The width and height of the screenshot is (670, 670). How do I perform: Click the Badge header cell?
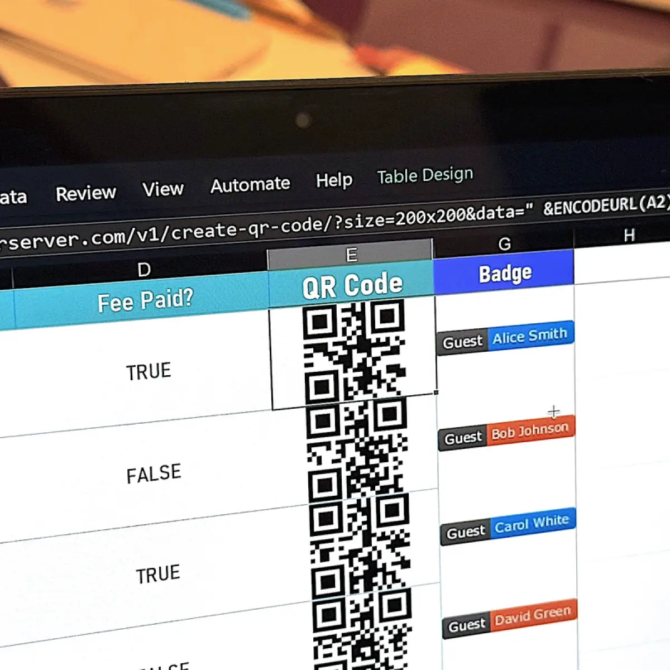click(x=504, y=273)
